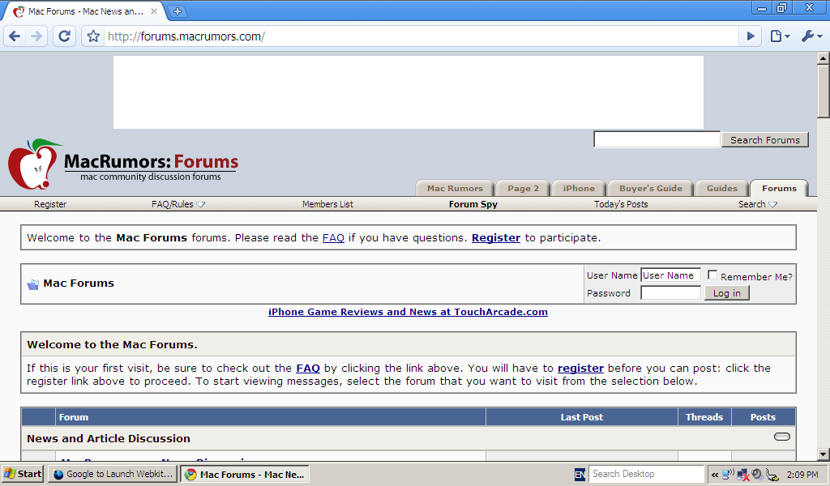The width and height of the screenshot is (830, 486).
Task: Switch to the Mac Rumors site tab
Action: pyautogui.click(x=455, y=188)
